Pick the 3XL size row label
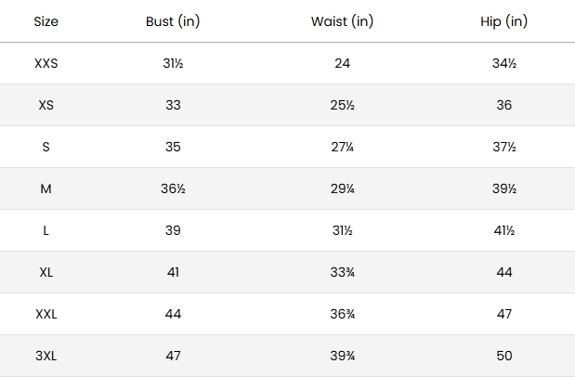575x377 pixels. (46, 356)
